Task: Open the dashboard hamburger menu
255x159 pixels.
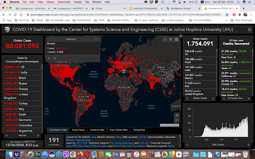Action: tap(249, 29)
